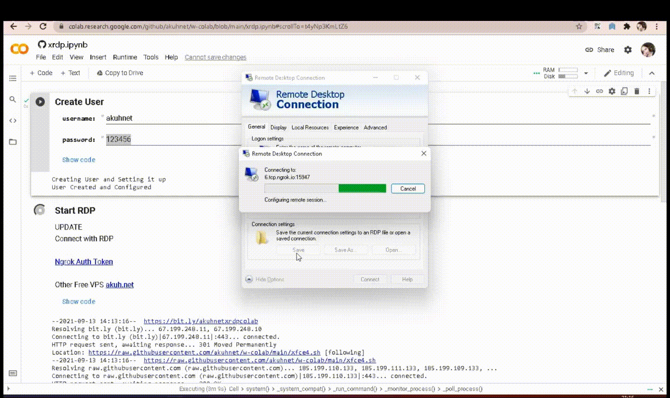
Task: Hide Options expander in Remote Desktop
Action: tap(265, 279)
